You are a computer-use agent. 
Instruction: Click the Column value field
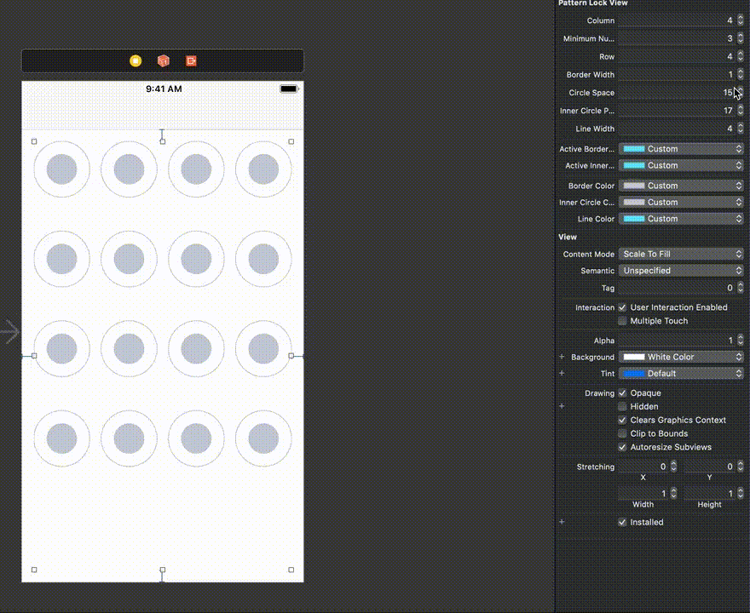[677, 20]
